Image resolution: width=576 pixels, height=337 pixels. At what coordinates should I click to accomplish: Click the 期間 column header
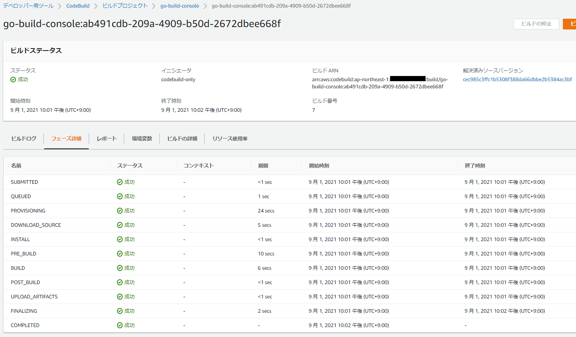click(263, 166)
